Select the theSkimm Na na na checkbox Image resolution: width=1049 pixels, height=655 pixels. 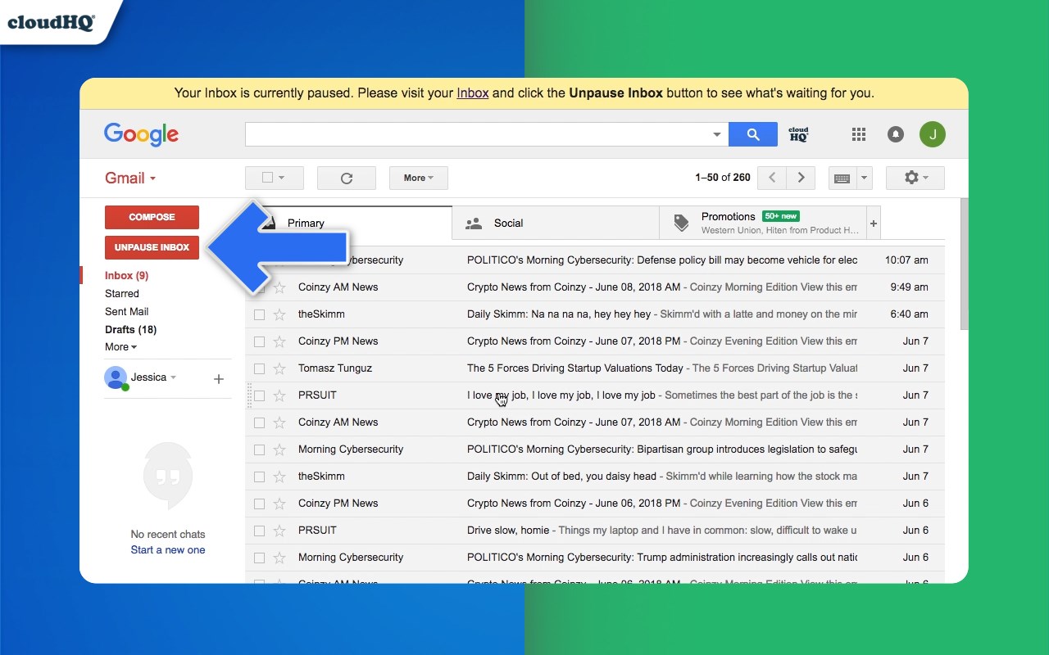click(259, 314)
